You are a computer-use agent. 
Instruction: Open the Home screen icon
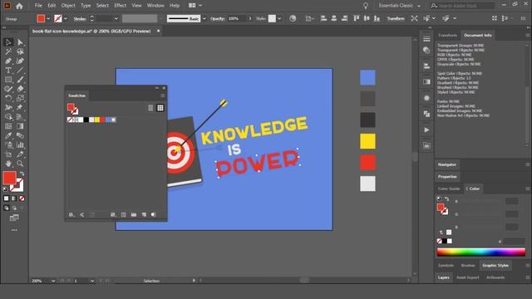(19, 6)
